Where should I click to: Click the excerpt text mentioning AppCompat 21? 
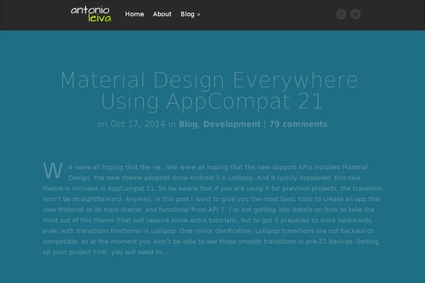click(x=212, y=188)
